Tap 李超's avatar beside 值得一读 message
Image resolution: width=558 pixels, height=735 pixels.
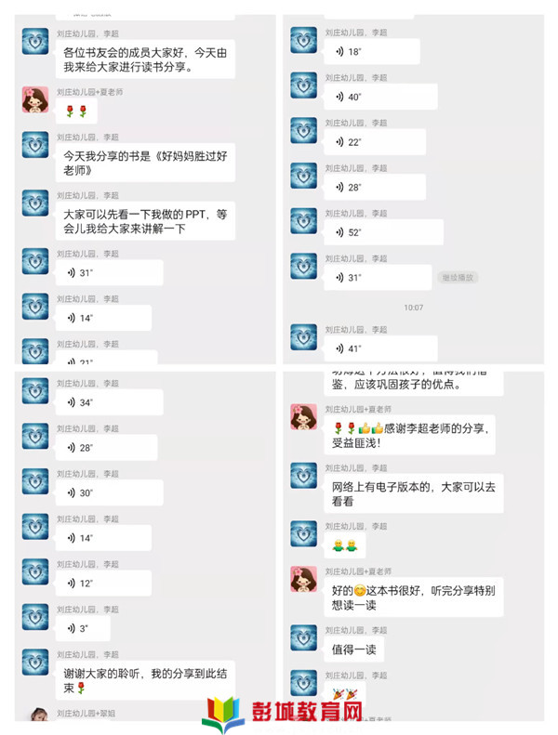point(303,638)
